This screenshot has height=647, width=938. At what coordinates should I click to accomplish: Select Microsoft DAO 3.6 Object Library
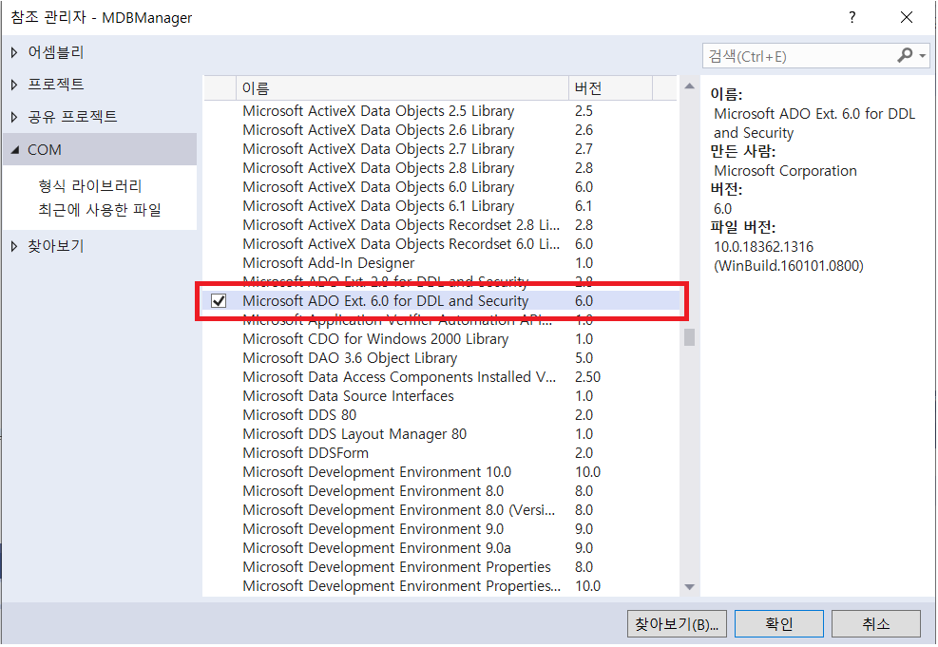pos(440,358)
